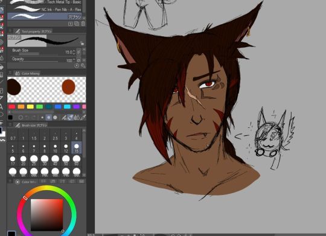Viewport: 326px width, 236px height.
Task: Click the Opacity value stepper arrows
Action: (x=74, y=60)
